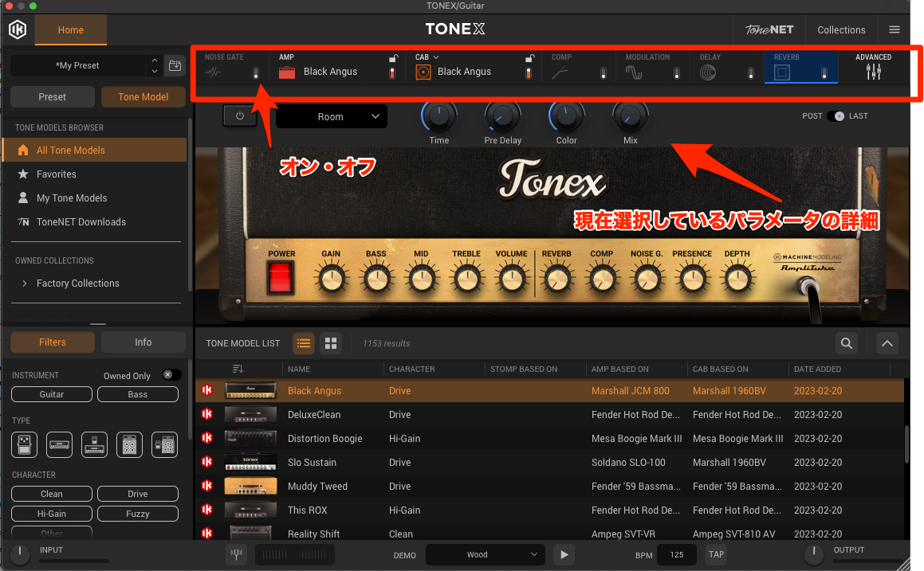Switch tone model list to grid view
Image resolution: width=924 pixels, height=571 pixels.
(x=331, y=343)
